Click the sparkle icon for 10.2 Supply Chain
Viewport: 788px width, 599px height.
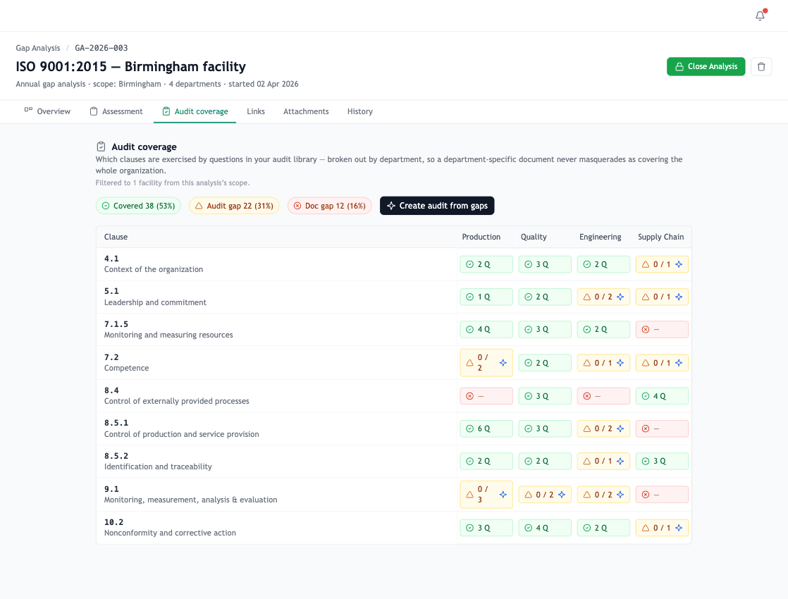679,528
